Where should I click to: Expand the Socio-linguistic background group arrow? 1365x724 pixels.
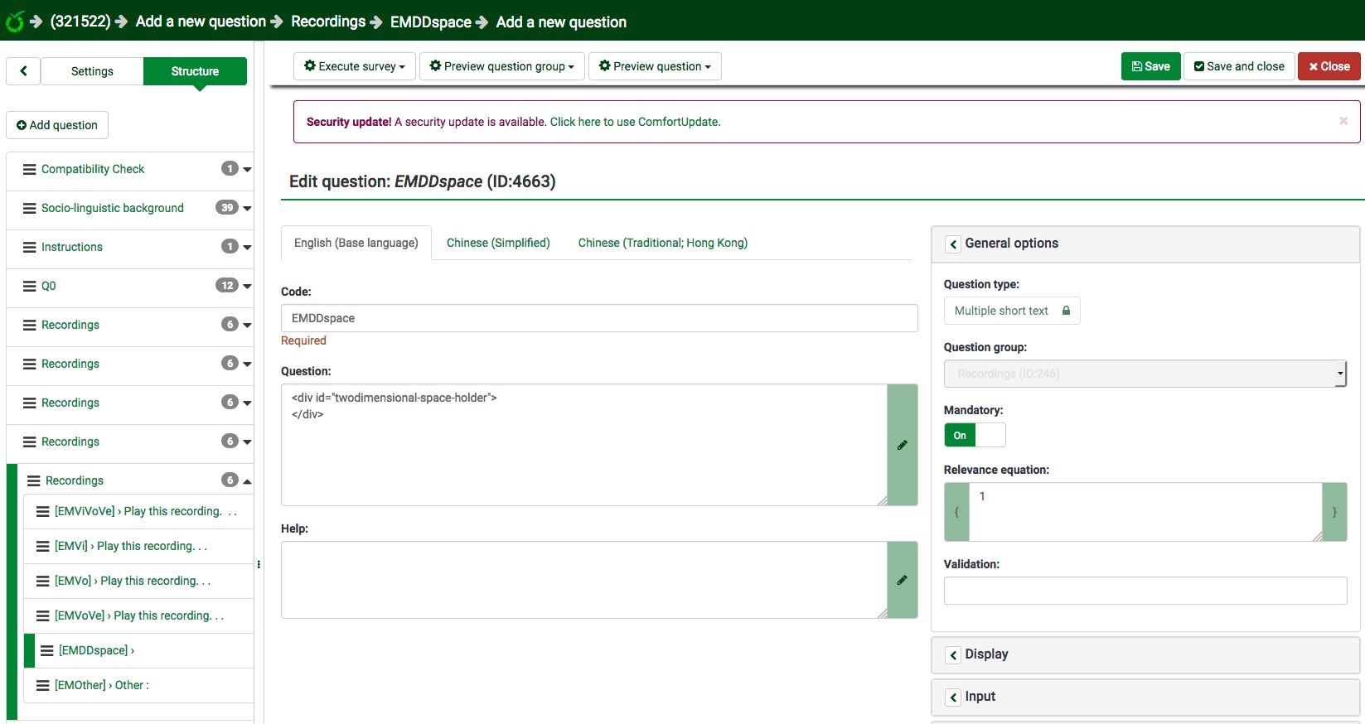coord(247,208)
